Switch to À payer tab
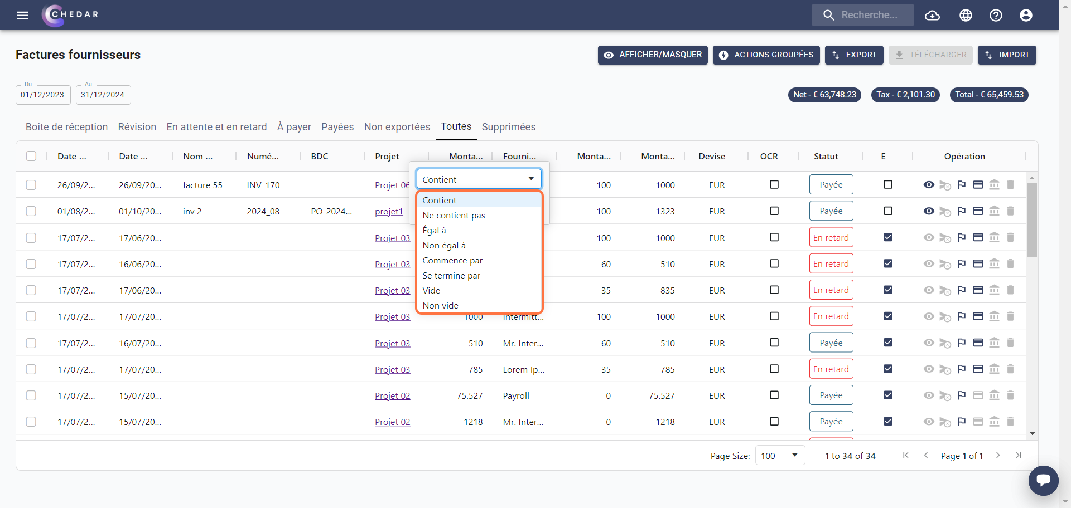Viewport: 1071px width, 508px height. coord(294,127)
